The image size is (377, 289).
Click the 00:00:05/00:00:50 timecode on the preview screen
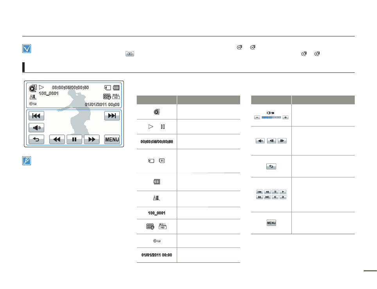tap(70, 88)
